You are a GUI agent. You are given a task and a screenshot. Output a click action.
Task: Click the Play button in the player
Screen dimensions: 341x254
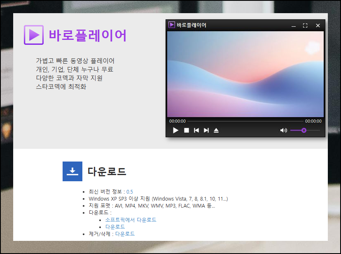click(175, 130)
